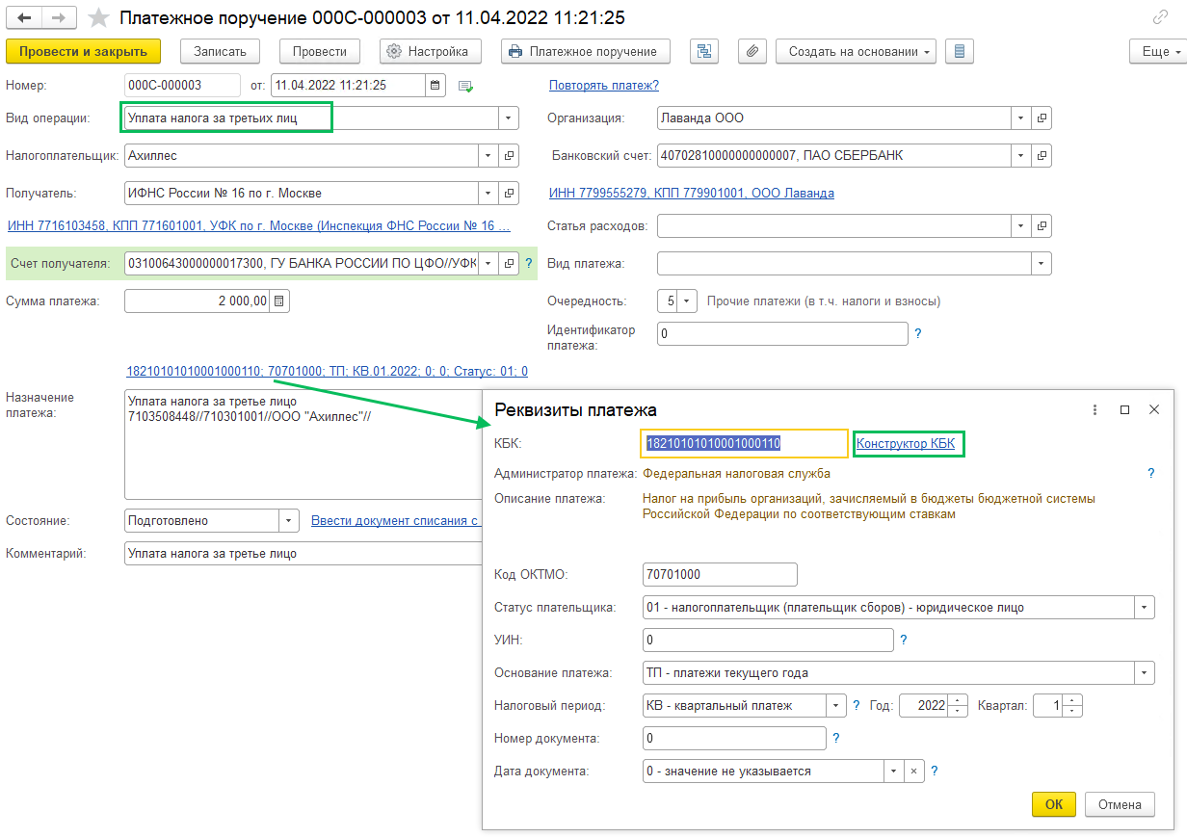Focus the Назначение платежа text area

pos(303,445)
